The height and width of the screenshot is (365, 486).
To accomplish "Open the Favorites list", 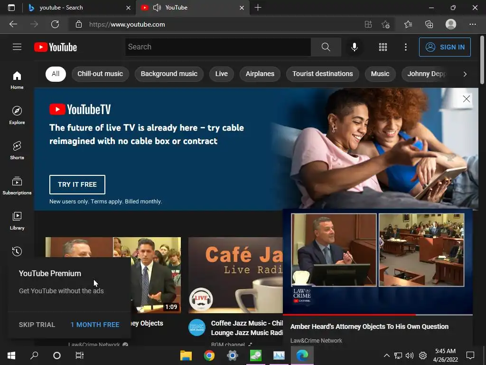I will (408, 24).
